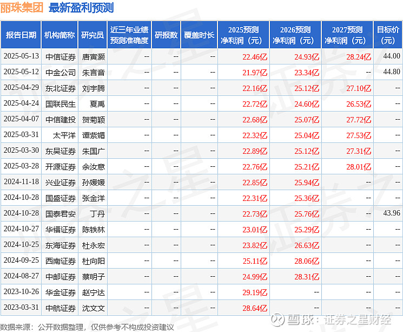Select the 开源证券 institution cell
403x332 pixels.
coord(61,167)
